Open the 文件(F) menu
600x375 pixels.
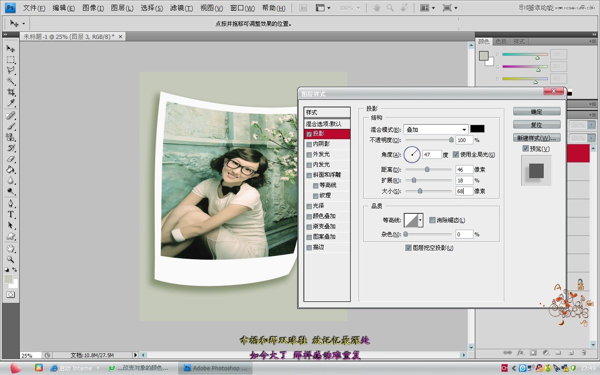[34, 8]
